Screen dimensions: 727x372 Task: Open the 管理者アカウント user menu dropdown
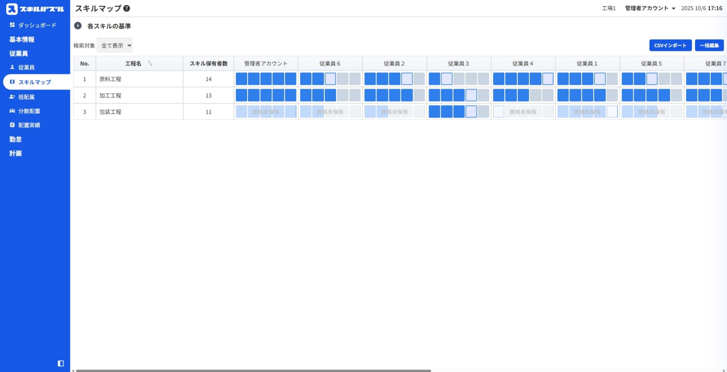coord(650,8)
